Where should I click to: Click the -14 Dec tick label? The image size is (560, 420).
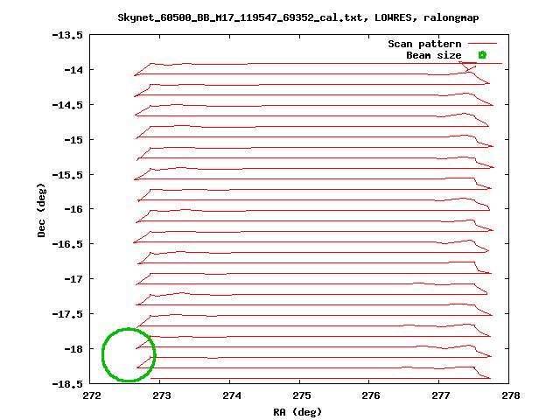(x=73, y=70)
